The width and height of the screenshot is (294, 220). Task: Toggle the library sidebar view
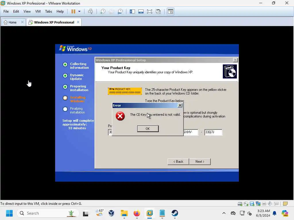[x=132, y=11]
